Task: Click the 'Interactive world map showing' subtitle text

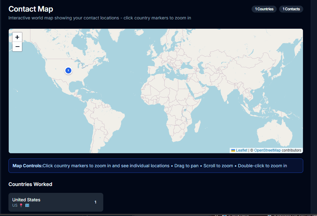Action: click(x=100, y=18)
